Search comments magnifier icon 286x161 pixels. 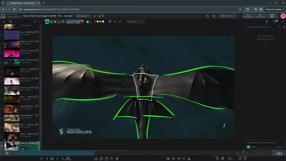pyautogui.click(x=280, y=27)
